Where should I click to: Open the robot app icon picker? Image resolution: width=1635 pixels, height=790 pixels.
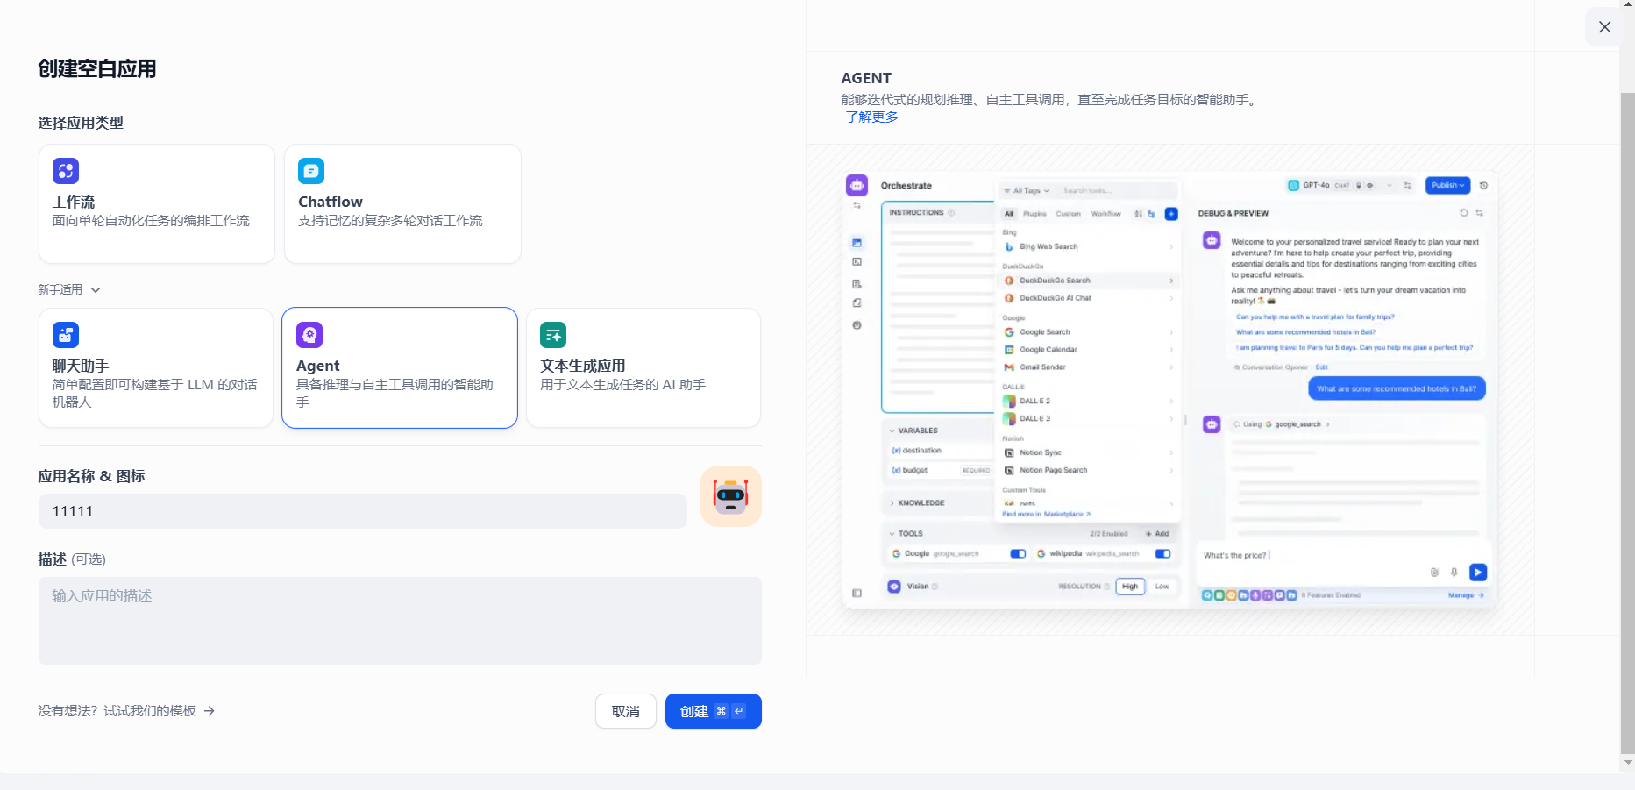730,495
